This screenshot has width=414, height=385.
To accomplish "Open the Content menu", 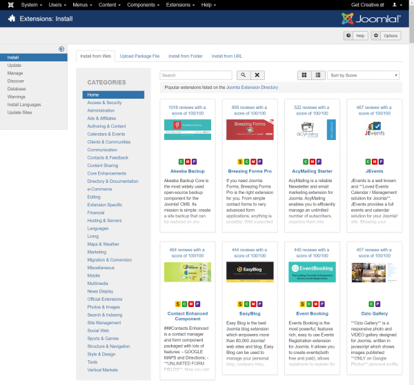I will 109,5.
